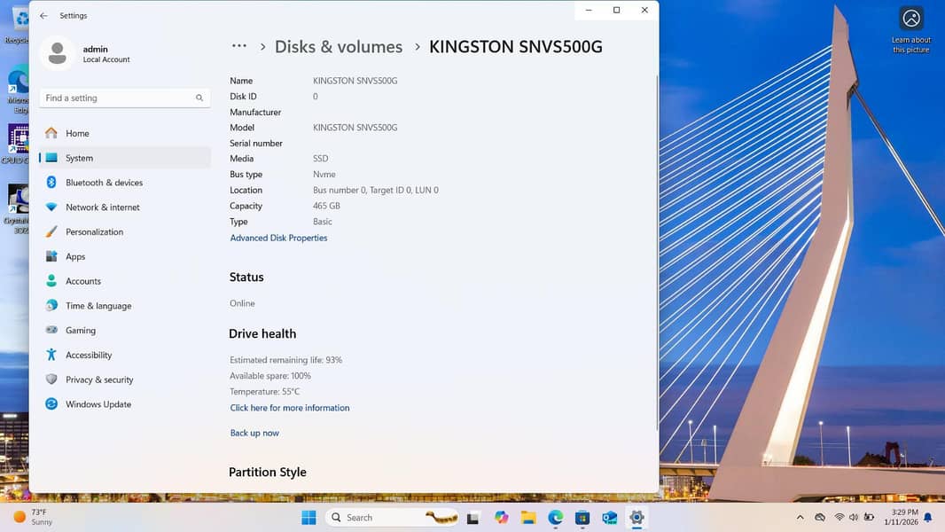945x532 pixels.
Task: Open Copilot from the taskbar
Action: pyautogui.click(x=501, y=517)
